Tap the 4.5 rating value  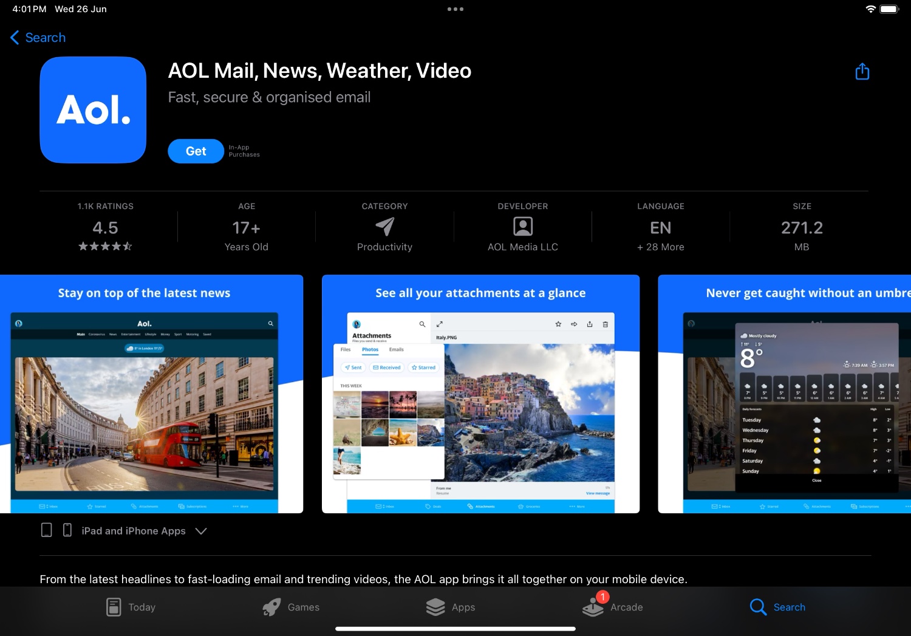[x=105, y=228]
